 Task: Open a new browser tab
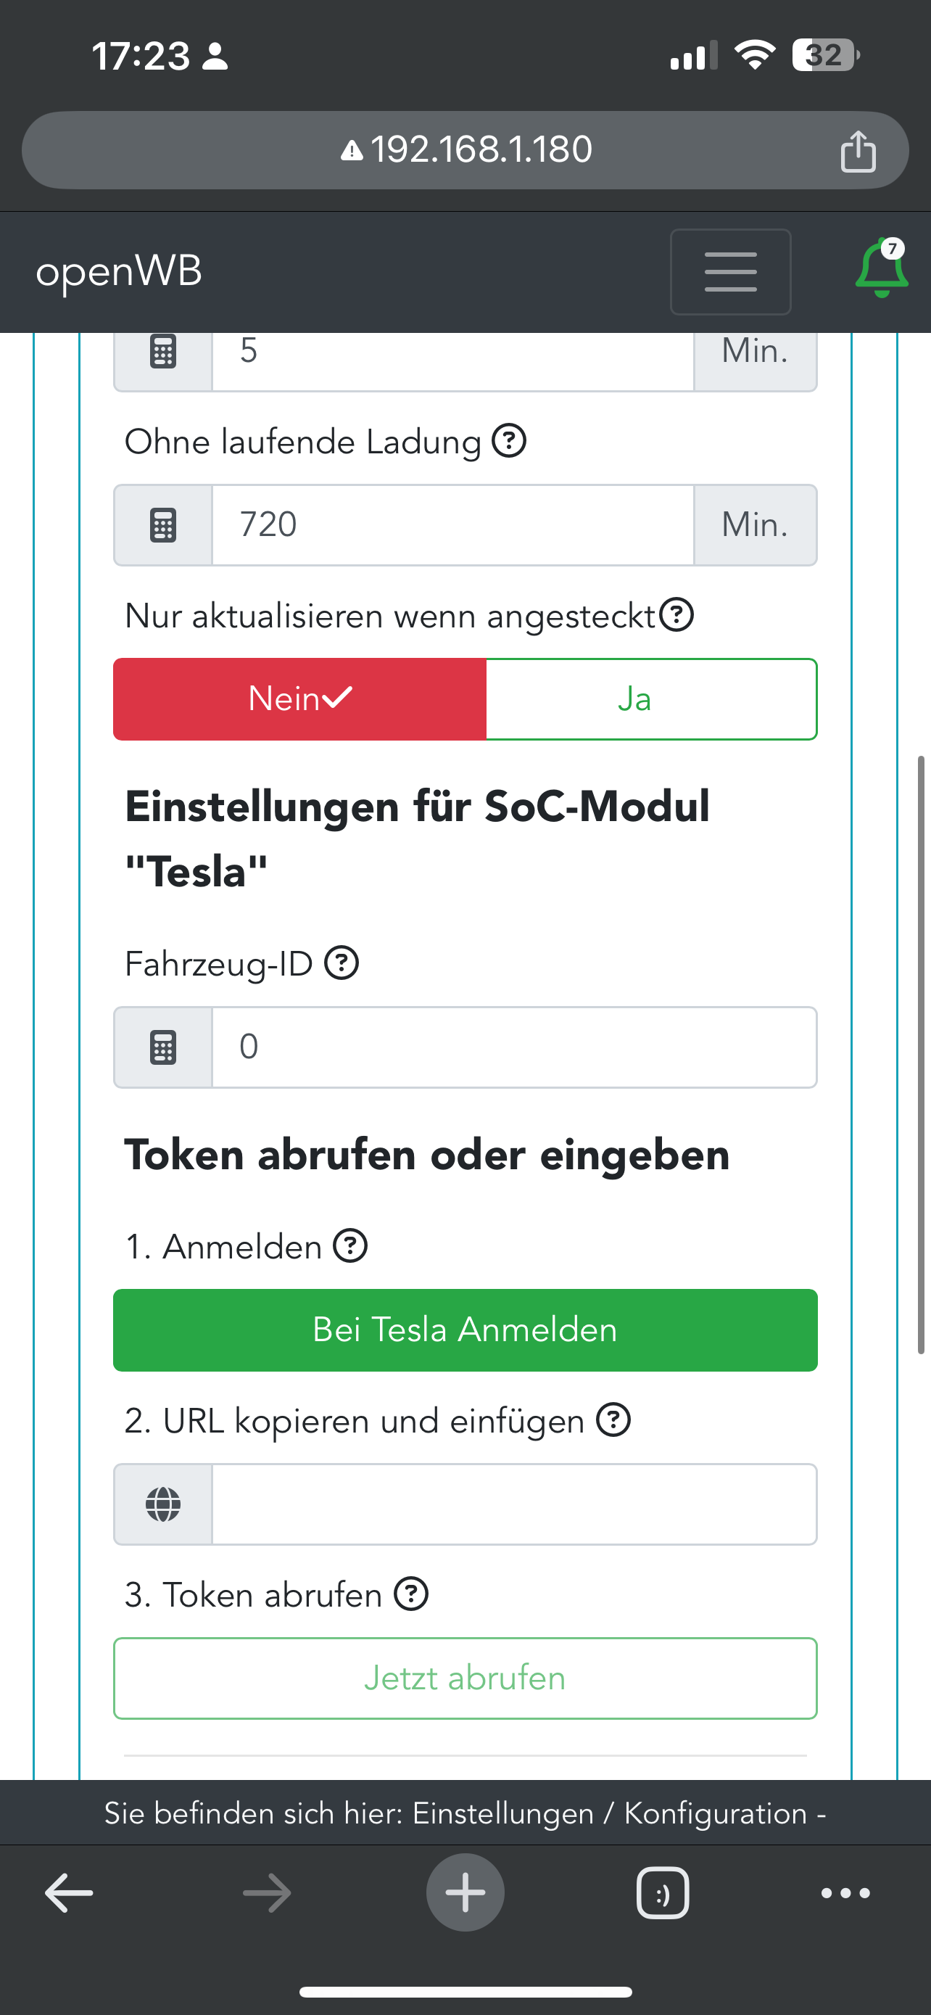click(465, 1893)
